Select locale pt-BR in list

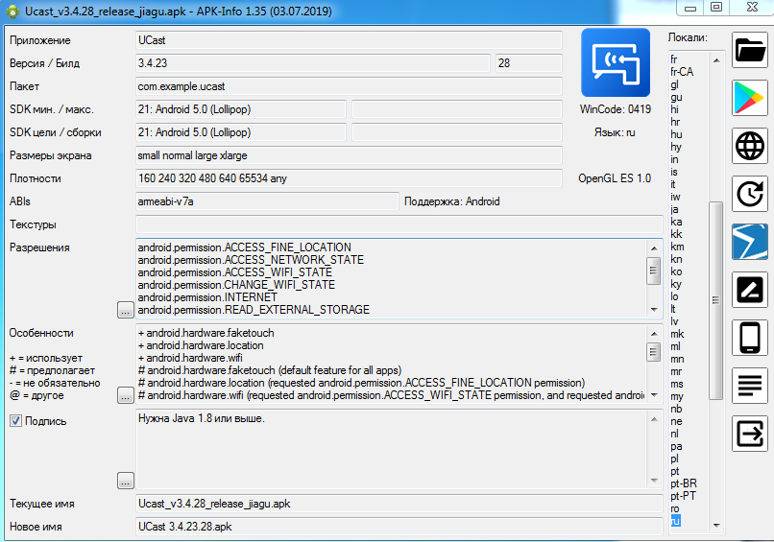[684, 483]
